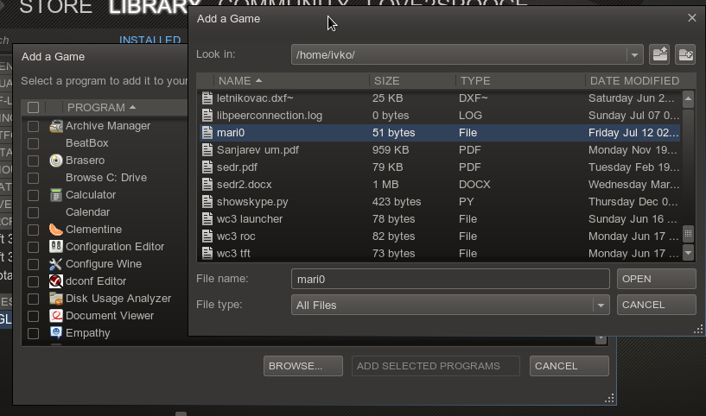The image size is (706, 416).
Task: Click file icon next to wc3 roc
Action: [x=207, y=236]
